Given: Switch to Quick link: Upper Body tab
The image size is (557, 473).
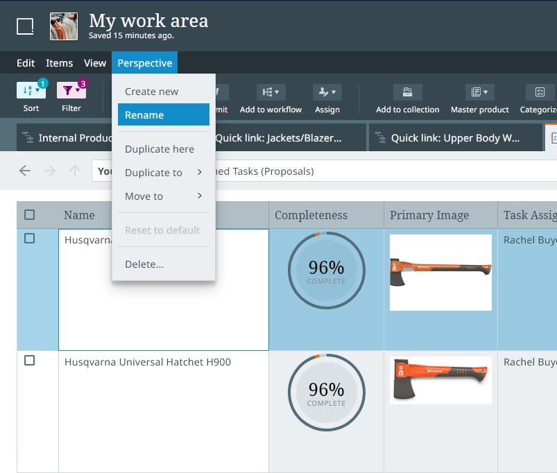Looking at the screenshot, I should (454, 138).
